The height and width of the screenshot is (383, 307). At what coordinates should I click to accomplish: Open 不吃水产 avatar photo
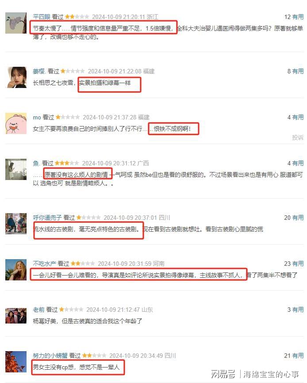(16, 270)
